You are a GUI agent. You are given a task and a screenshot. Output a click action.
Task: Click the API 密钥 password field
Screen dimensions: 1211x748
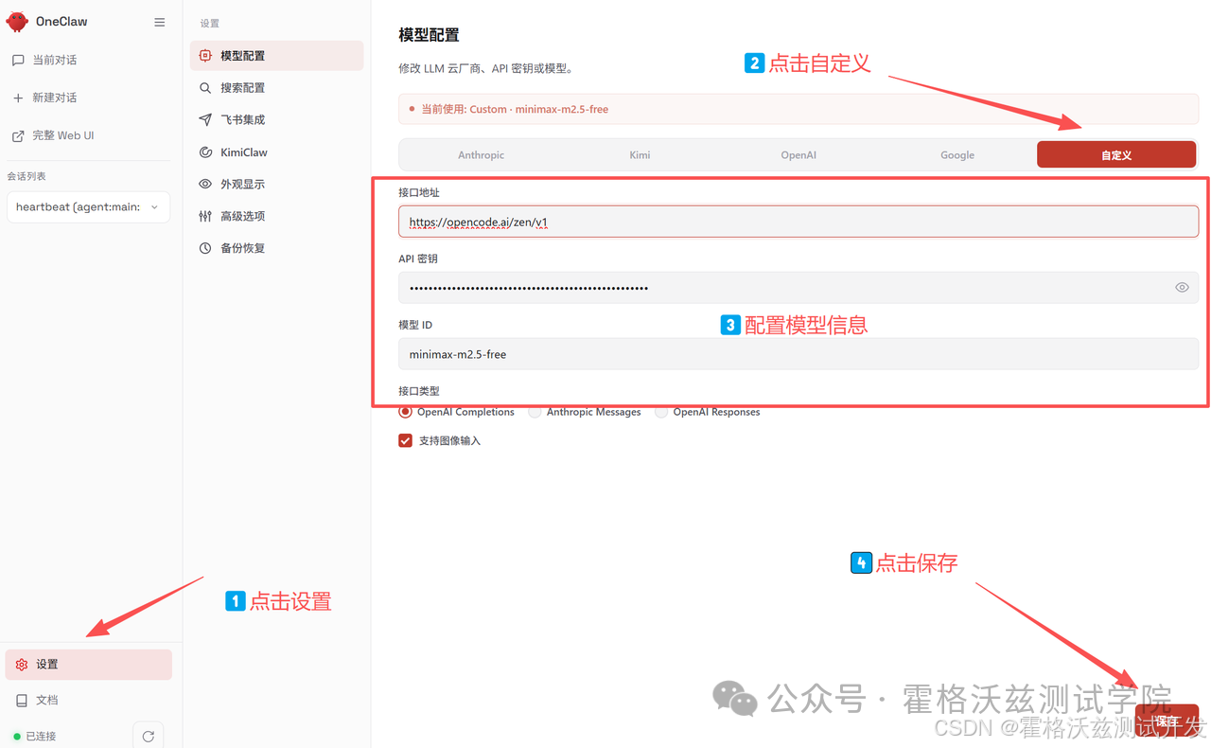[x=799, y=288]
